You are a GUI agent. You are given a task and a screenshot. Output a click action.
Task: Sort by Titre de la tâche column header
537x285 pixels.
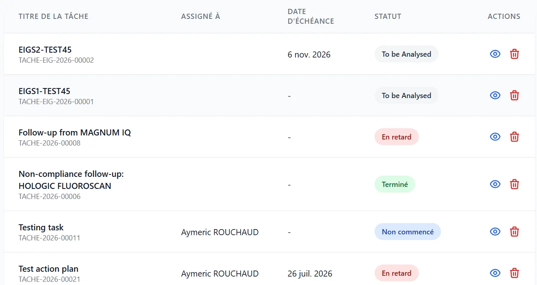(53, 16)
